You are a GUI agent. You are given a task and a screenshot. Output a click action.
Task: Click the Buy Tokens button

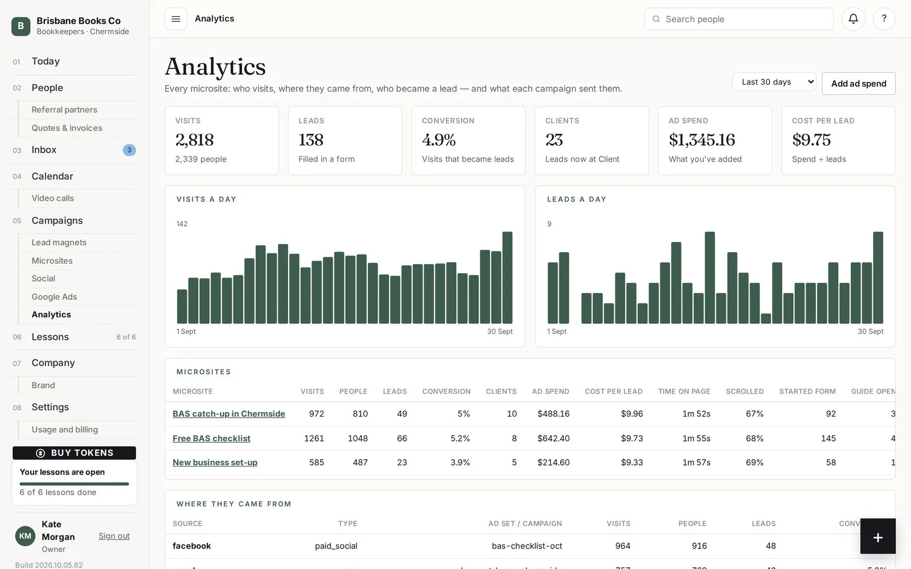pyautogui.click(x=74, y=453)
